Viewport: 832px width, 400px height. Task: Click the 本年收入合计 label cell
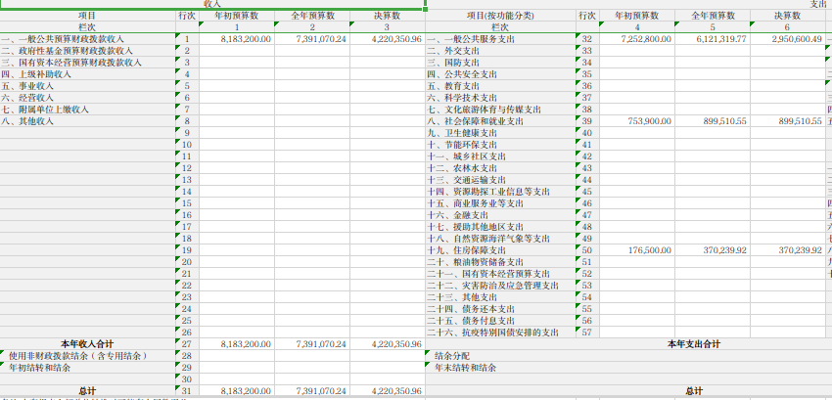pos(87,344)
